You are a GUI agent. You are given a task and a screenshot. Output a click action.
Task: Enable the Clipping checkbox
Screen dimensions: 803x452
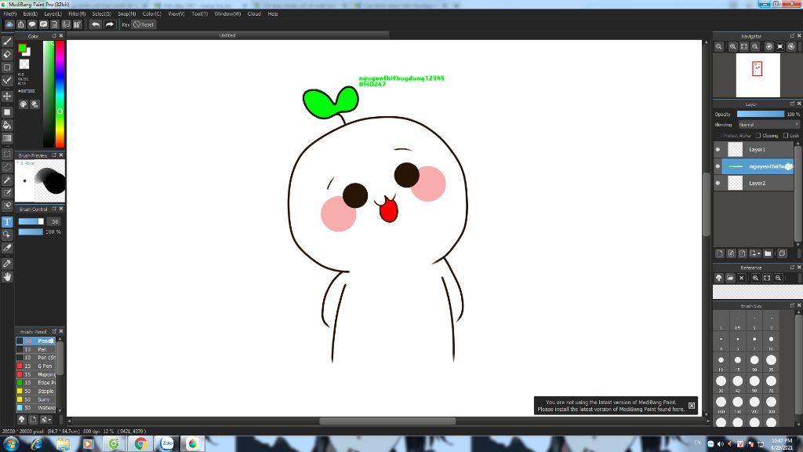[x=758, y=135]
